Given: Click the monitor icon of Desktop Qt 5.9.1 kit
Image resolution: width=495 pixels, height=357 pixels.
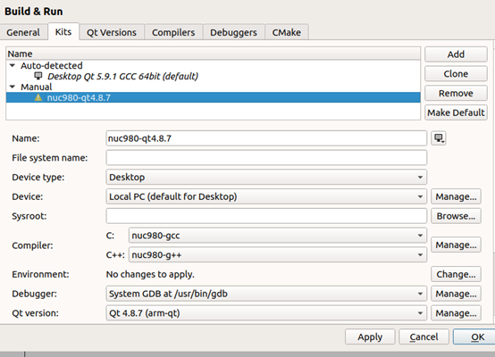Looking at the screenshot, I should pos(38,76).
